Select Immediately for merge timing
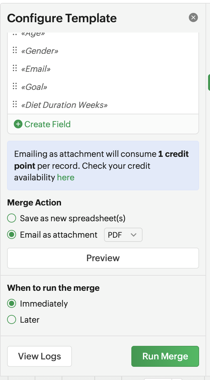The width and height of the screenshot is (210, 380). click(12, 303)
